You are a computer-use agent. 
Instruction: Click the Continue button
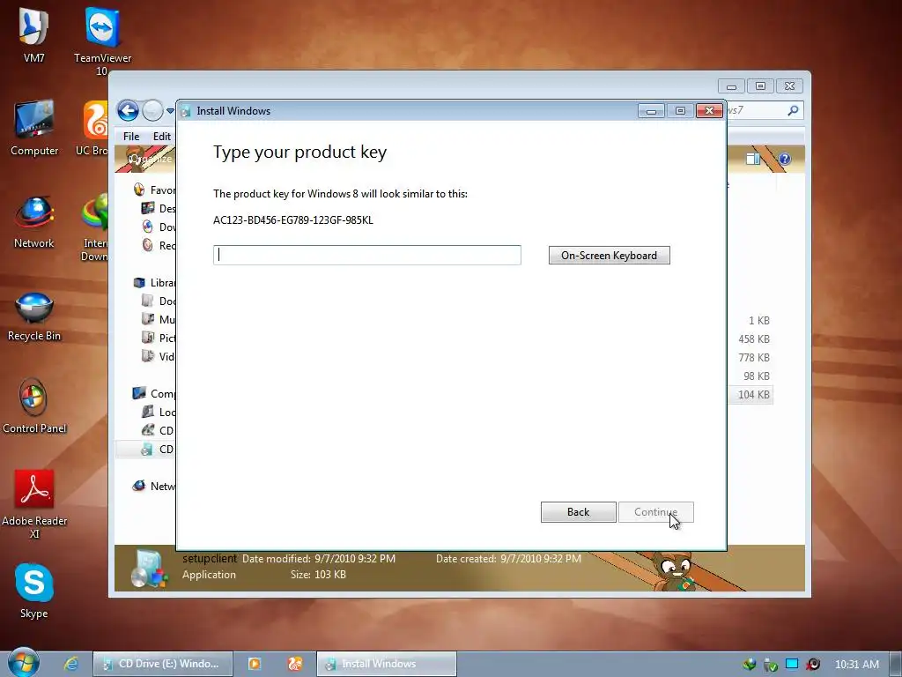655,512
